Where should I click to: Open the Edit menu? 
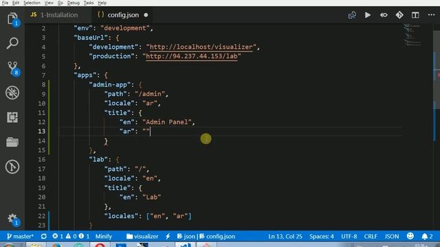pyautogui.click(x=16, y=3)
